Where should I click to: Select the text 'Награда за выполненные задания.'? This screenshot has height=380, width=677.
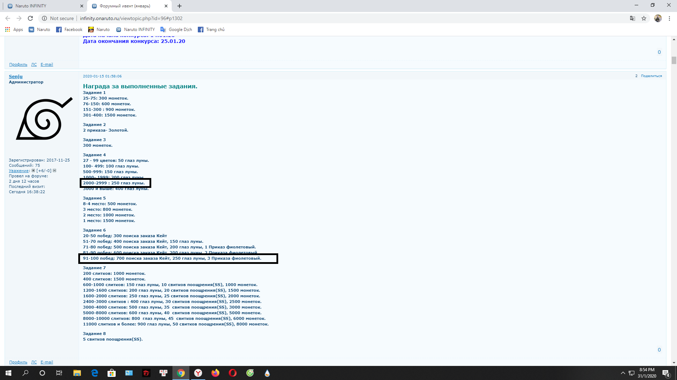(x=140, y=86)
